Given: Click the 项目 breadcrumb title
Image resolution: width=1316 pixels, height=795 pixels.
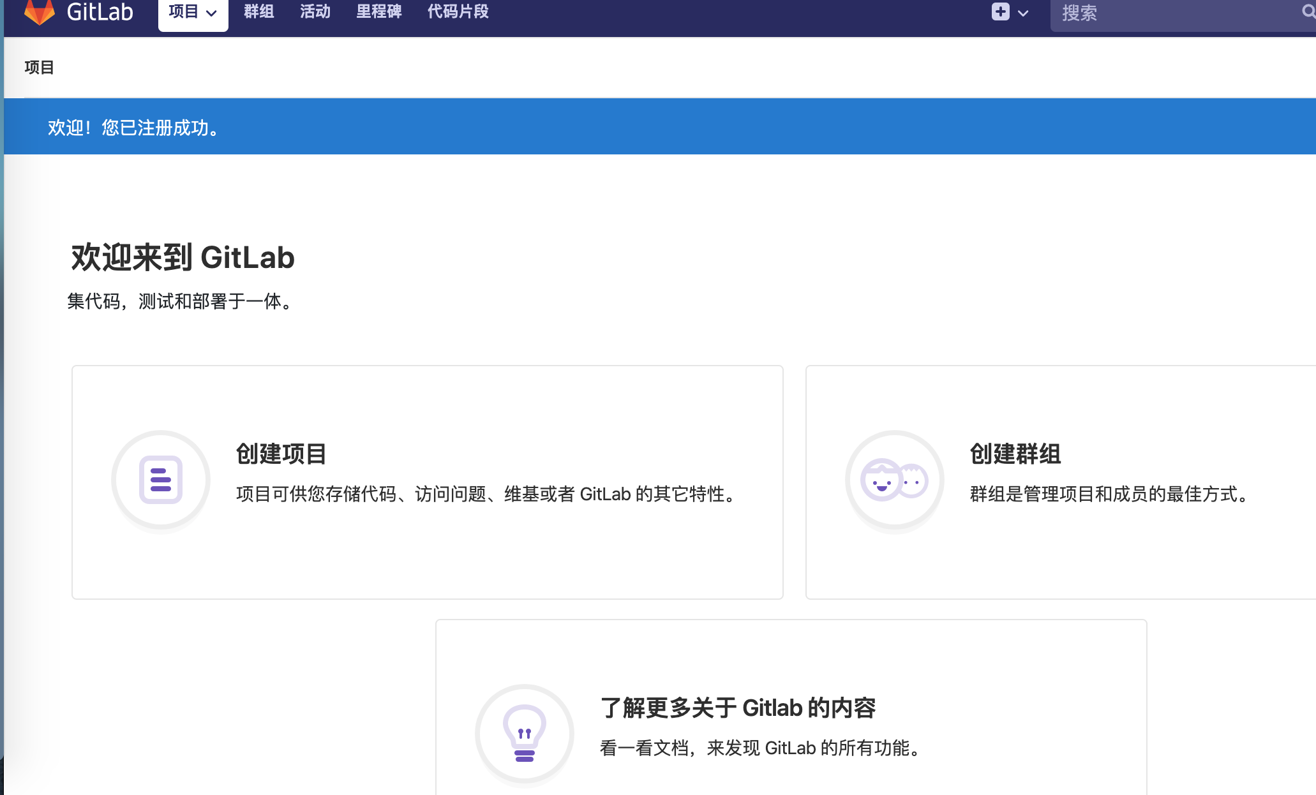Looking at the screenshot, I should coord(40,68).
